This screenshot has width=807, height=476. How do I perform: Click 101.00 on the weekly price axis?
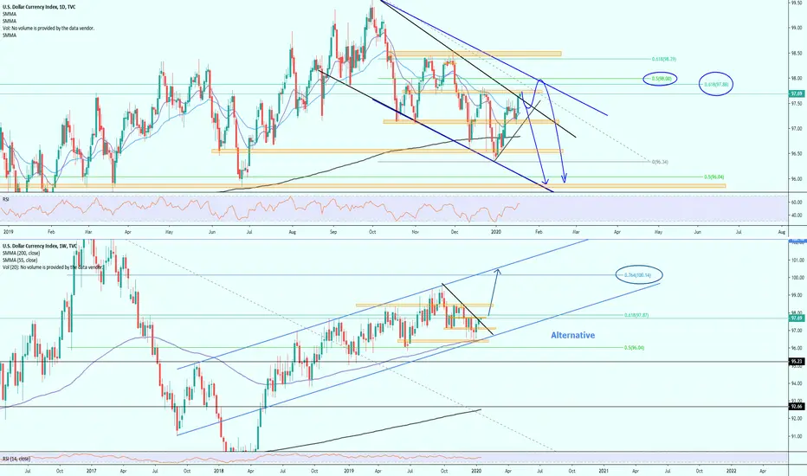click(x=797, y=260)
